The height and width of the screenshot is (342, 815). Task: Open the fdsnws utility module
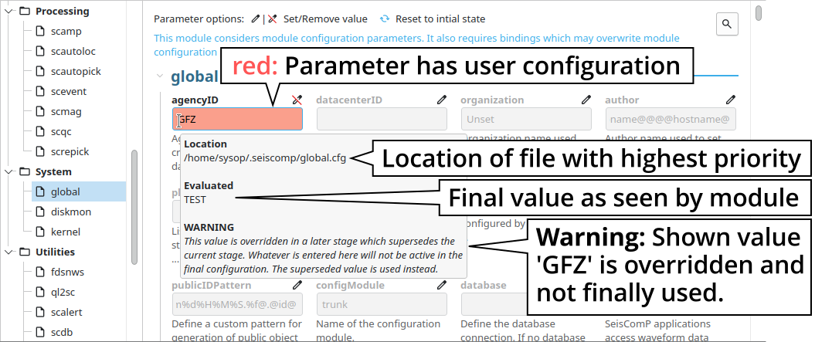coord(66,273)
